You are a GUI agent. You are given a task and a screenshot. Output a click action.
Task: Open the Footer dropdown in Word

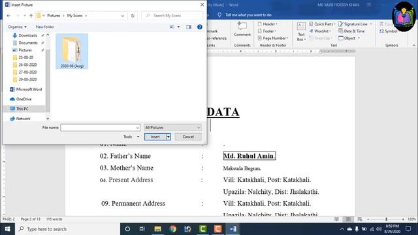[267, 31]
